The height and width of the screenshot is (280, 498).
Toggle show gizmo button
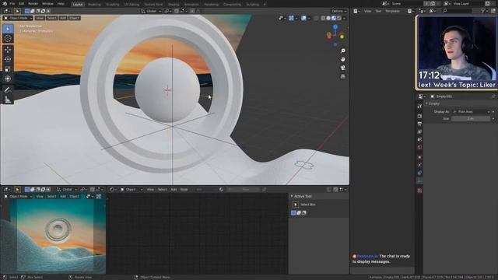pyautogui.click(x=291, y=18)
